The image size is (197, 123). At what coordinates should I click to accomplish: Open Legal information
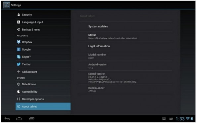click(125, 46)
